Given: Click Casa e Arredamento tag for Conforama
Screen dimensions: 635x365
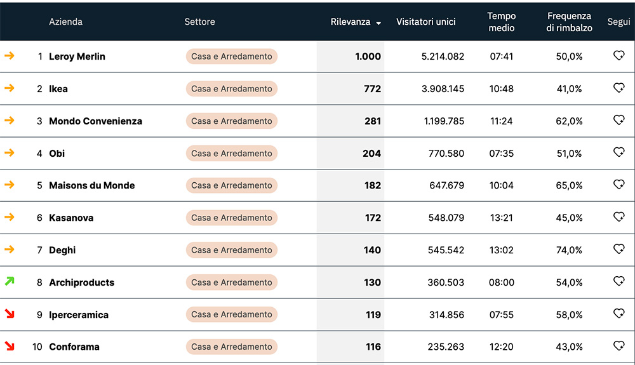Looking at the screenshot, I should (231, 347).
